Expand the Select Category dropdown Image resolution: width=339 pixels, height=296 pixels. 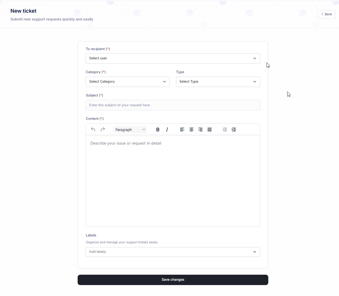tap(128, 82)
